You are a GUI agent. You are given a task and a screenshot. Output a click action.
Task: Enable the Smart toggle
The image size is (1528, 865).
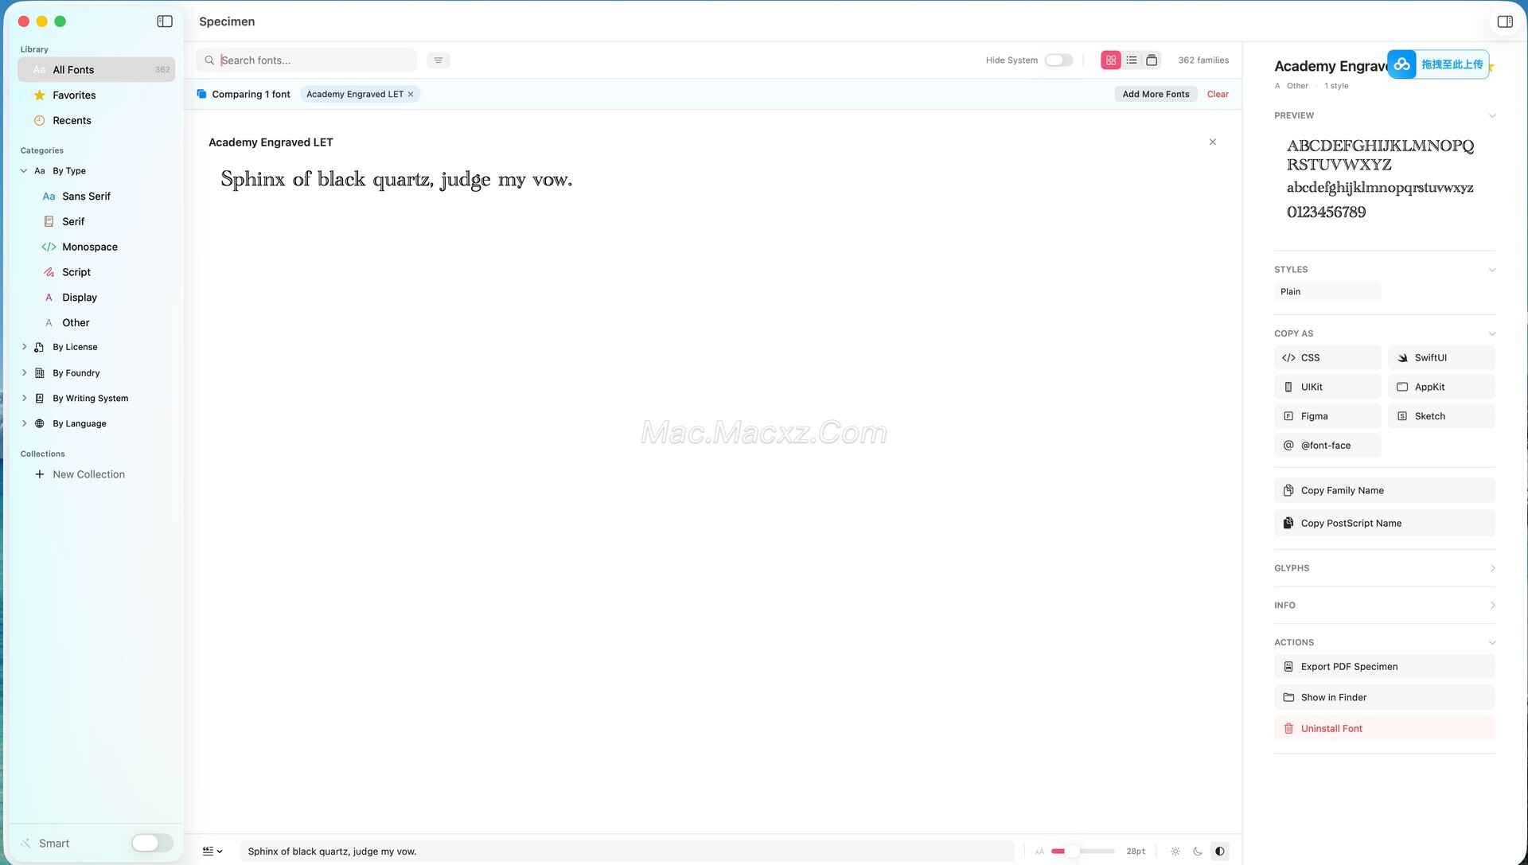(x=151, y=844)
